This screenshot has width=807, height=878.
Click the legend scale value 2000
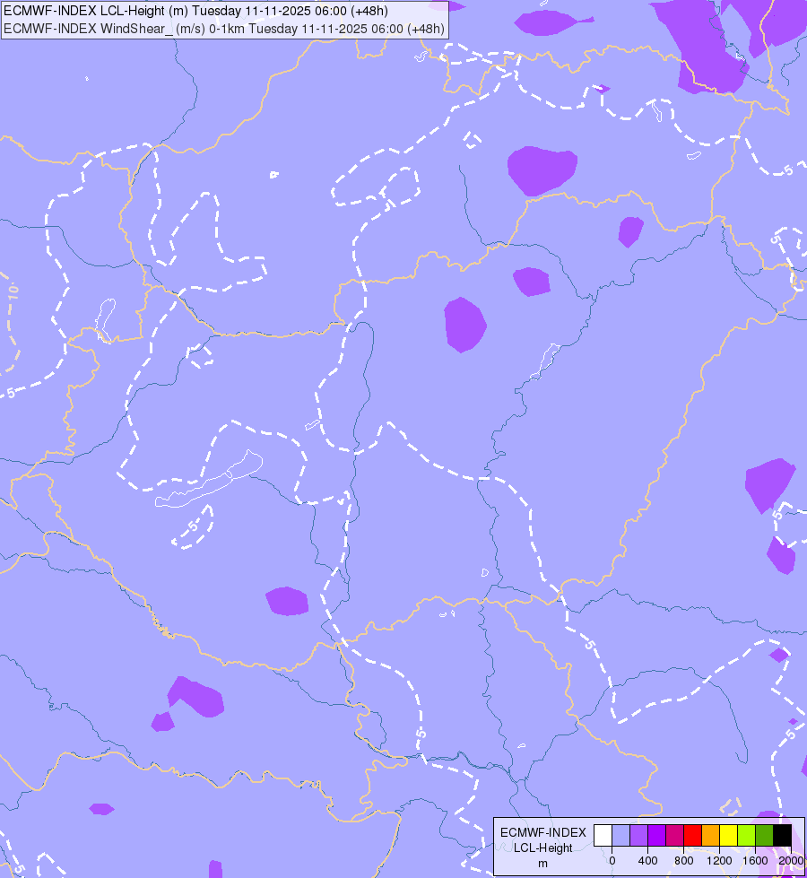[791, 861]
